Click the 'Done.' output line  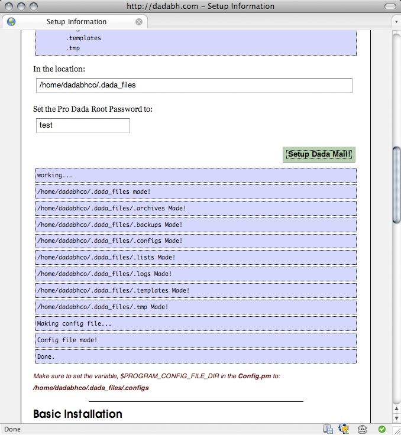coord(196,356)
